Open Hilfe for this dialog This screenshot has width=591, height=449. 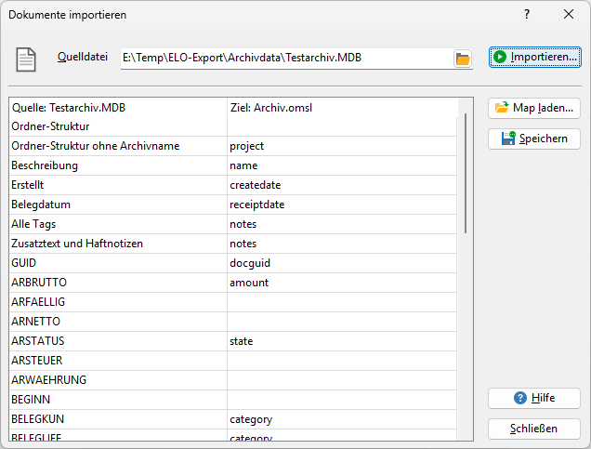[x=534, y=398]
